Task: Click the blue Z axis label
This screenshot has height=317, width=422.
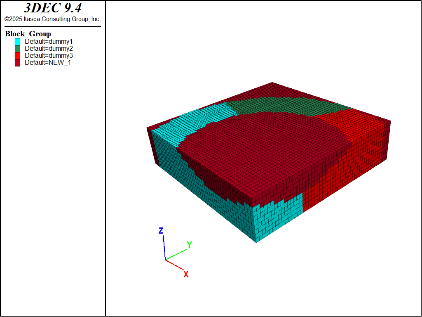Action: 161,231
